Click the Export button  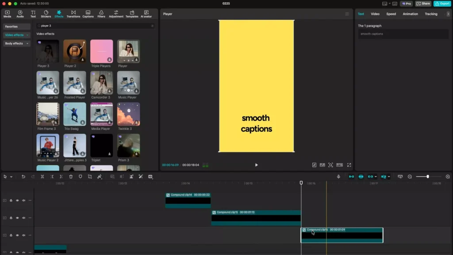442,3
